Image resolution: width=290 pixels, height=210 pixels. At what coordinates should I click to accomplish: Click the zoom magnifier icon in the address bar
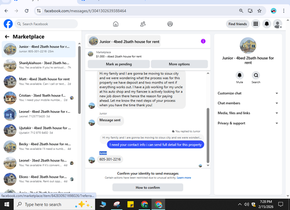click(241, 11)
